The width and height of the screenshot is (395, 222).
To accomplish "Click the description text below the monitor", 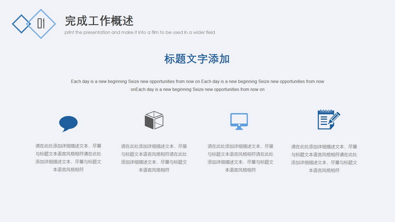I will coord(240,158).
